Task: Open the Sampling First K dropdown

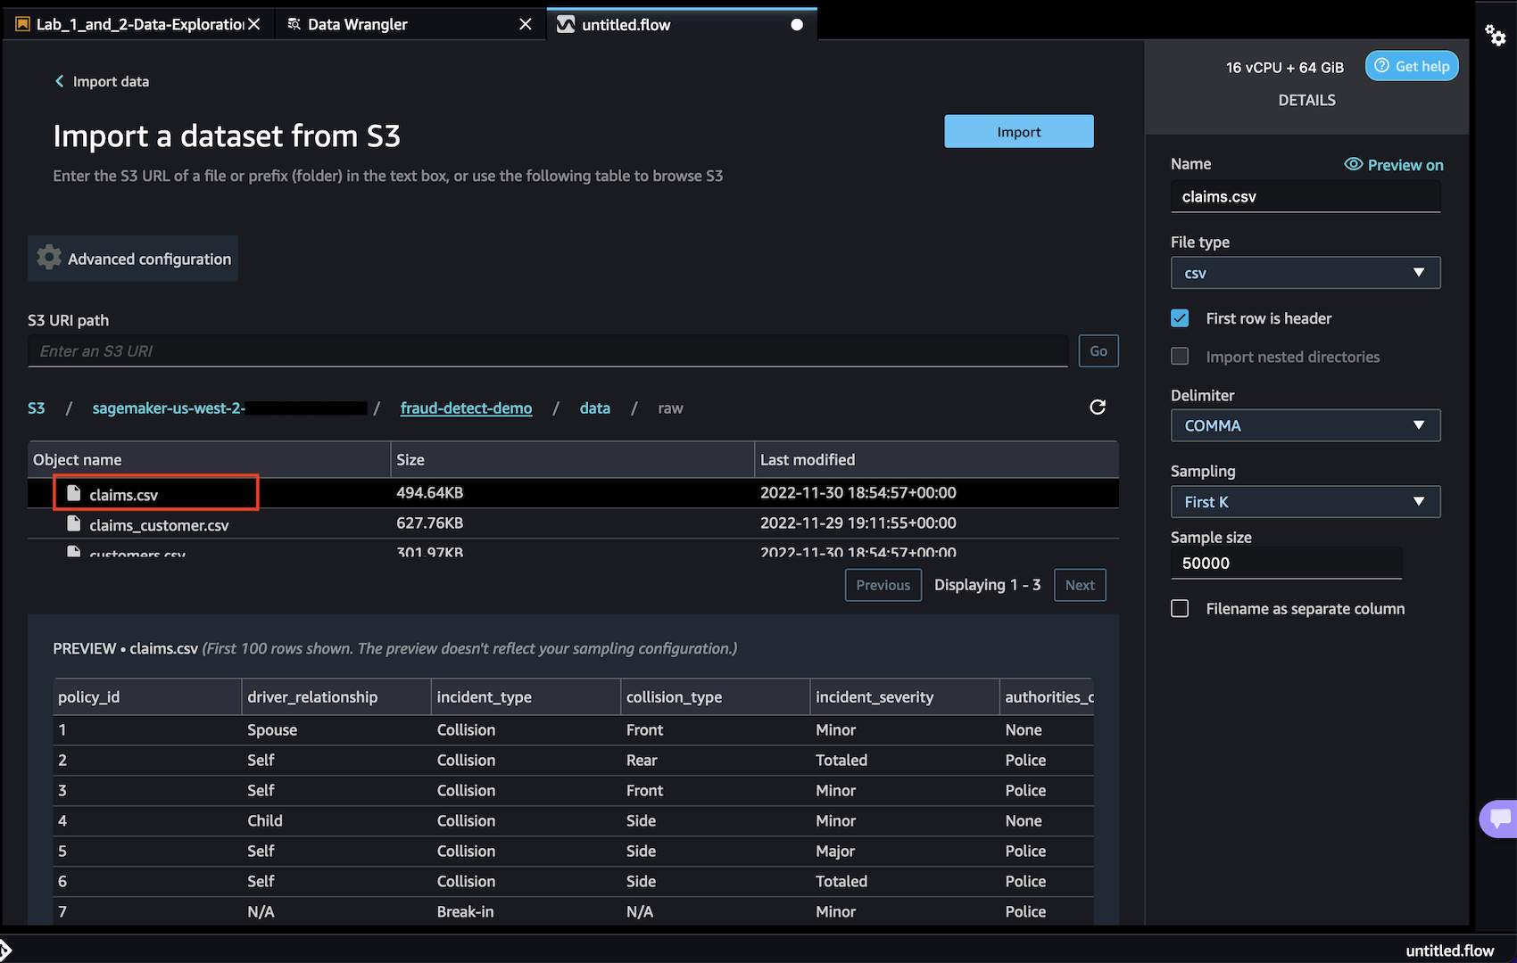Action: pos(1306,502)
